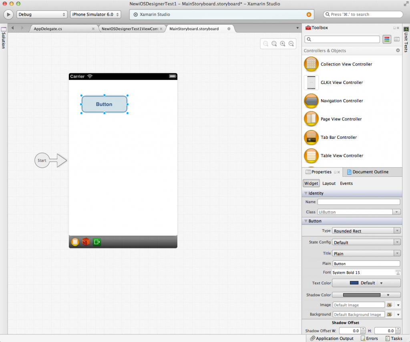Select the Layout properties tab

(329, 184)
